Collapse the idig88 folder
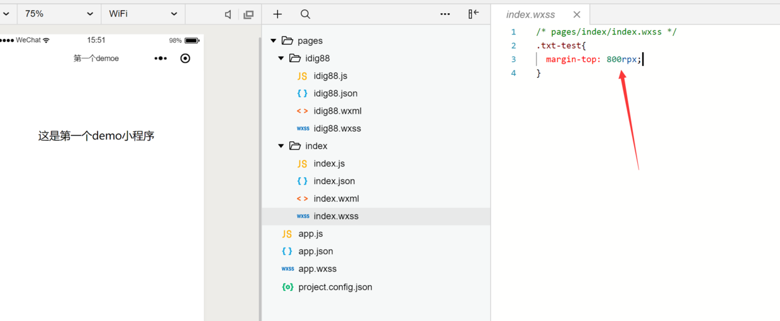This screenshot has height=321, width=780. tap(281, 58)
